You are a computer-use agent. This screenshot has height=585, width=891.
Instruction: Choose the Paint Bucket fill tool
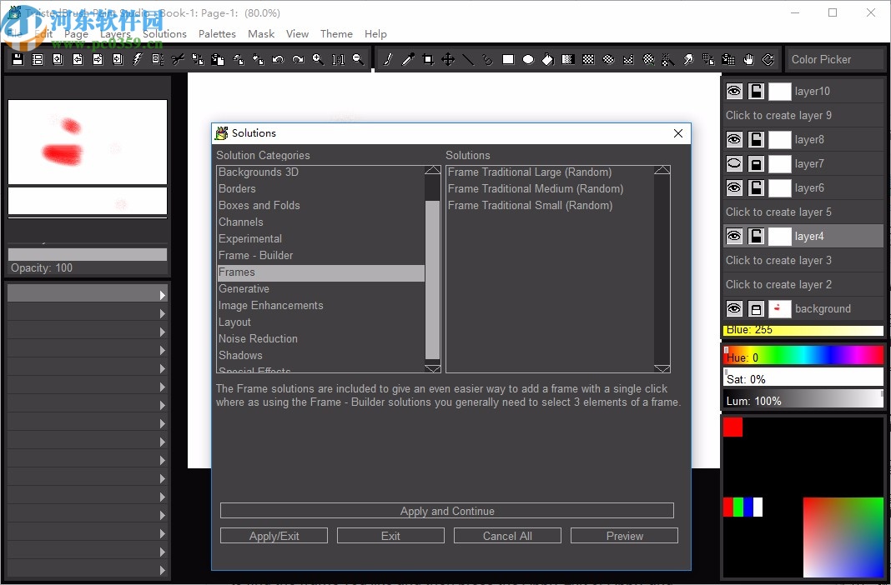coord(548,59)
